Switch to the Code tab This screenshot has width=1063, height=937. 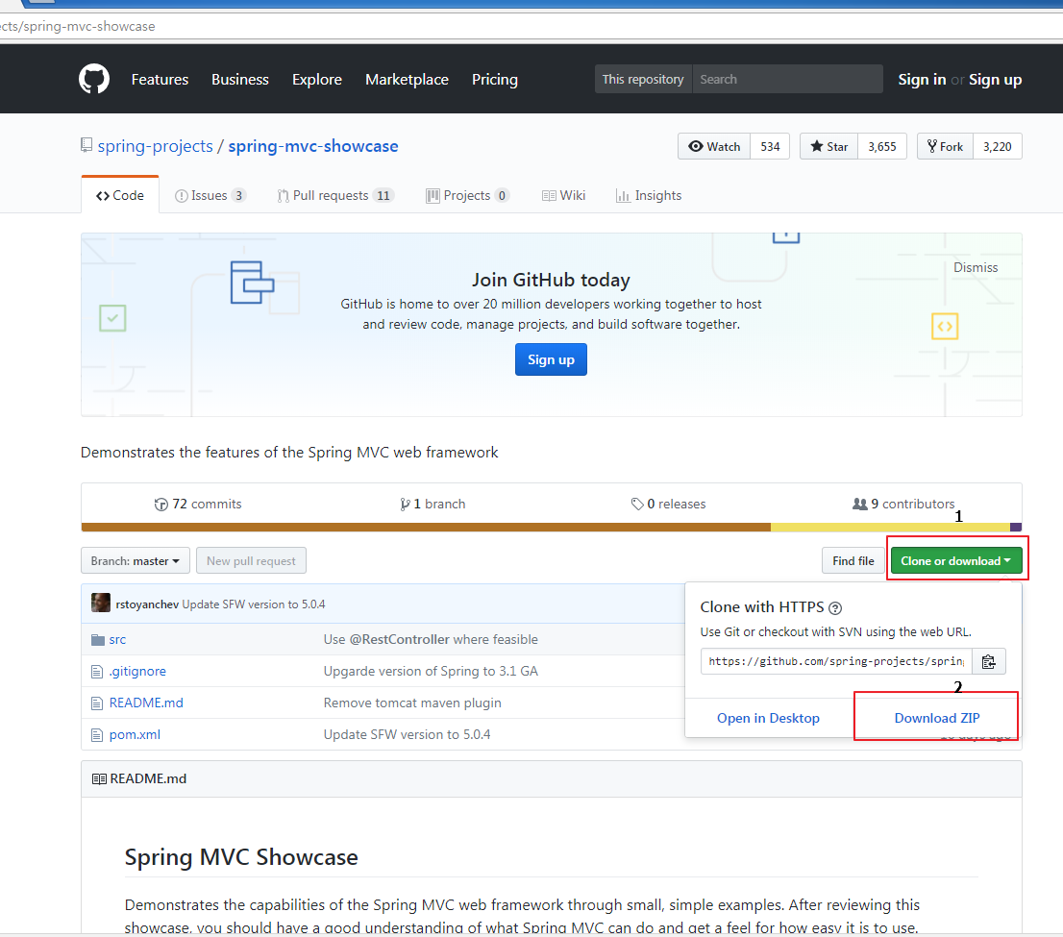(x=120, y=195)
